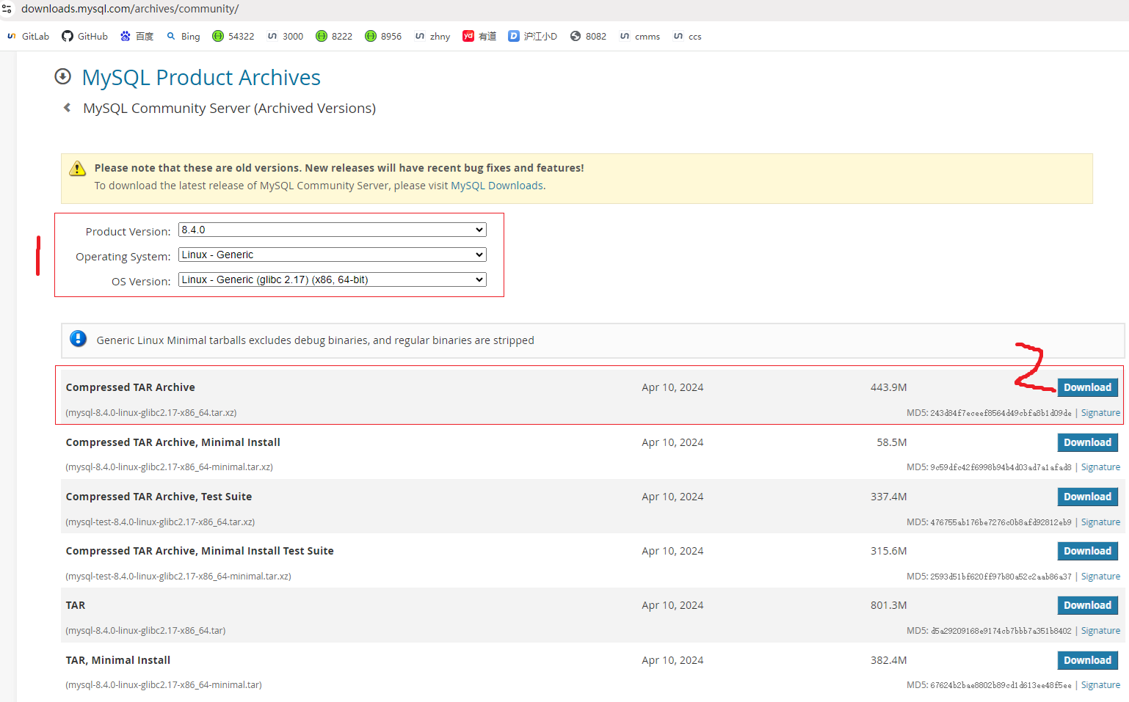Open the 3000 bookmark

[285, 36]
